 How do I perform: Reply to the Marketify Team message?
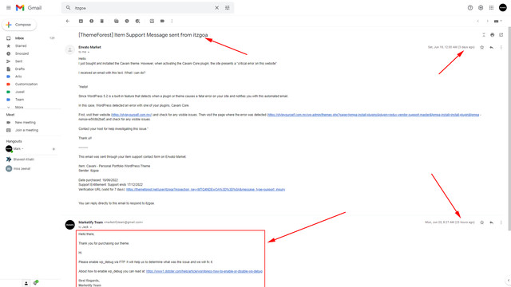tap(492, 222)
